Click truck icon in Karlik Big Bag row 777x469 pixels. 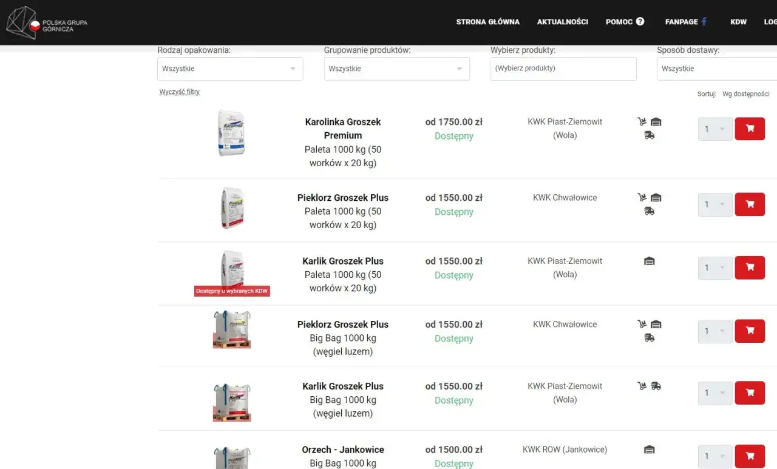pyautogui.click(x=656, y=386)
